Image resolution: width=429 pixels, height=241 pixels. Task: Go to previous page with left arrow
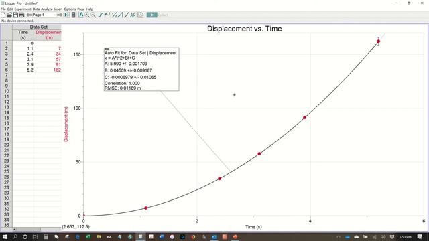29,15
